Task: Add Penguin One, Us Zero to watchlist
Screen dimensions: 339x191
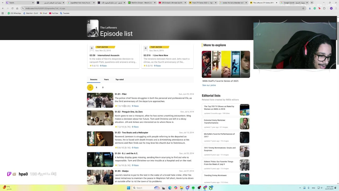Action: 89,113
